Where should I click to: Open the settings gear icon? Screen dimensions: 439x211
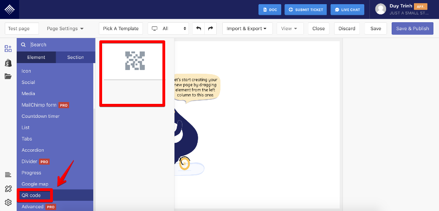point(8,202)
